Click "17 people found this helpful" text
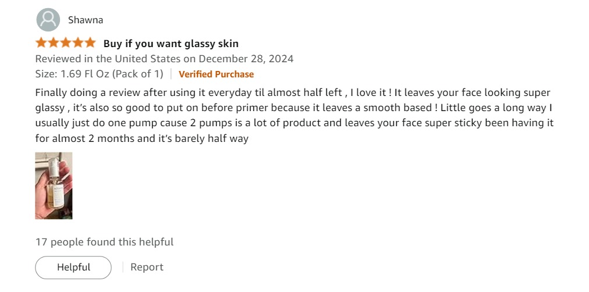 pyautogui.click(x=104, y=242)
